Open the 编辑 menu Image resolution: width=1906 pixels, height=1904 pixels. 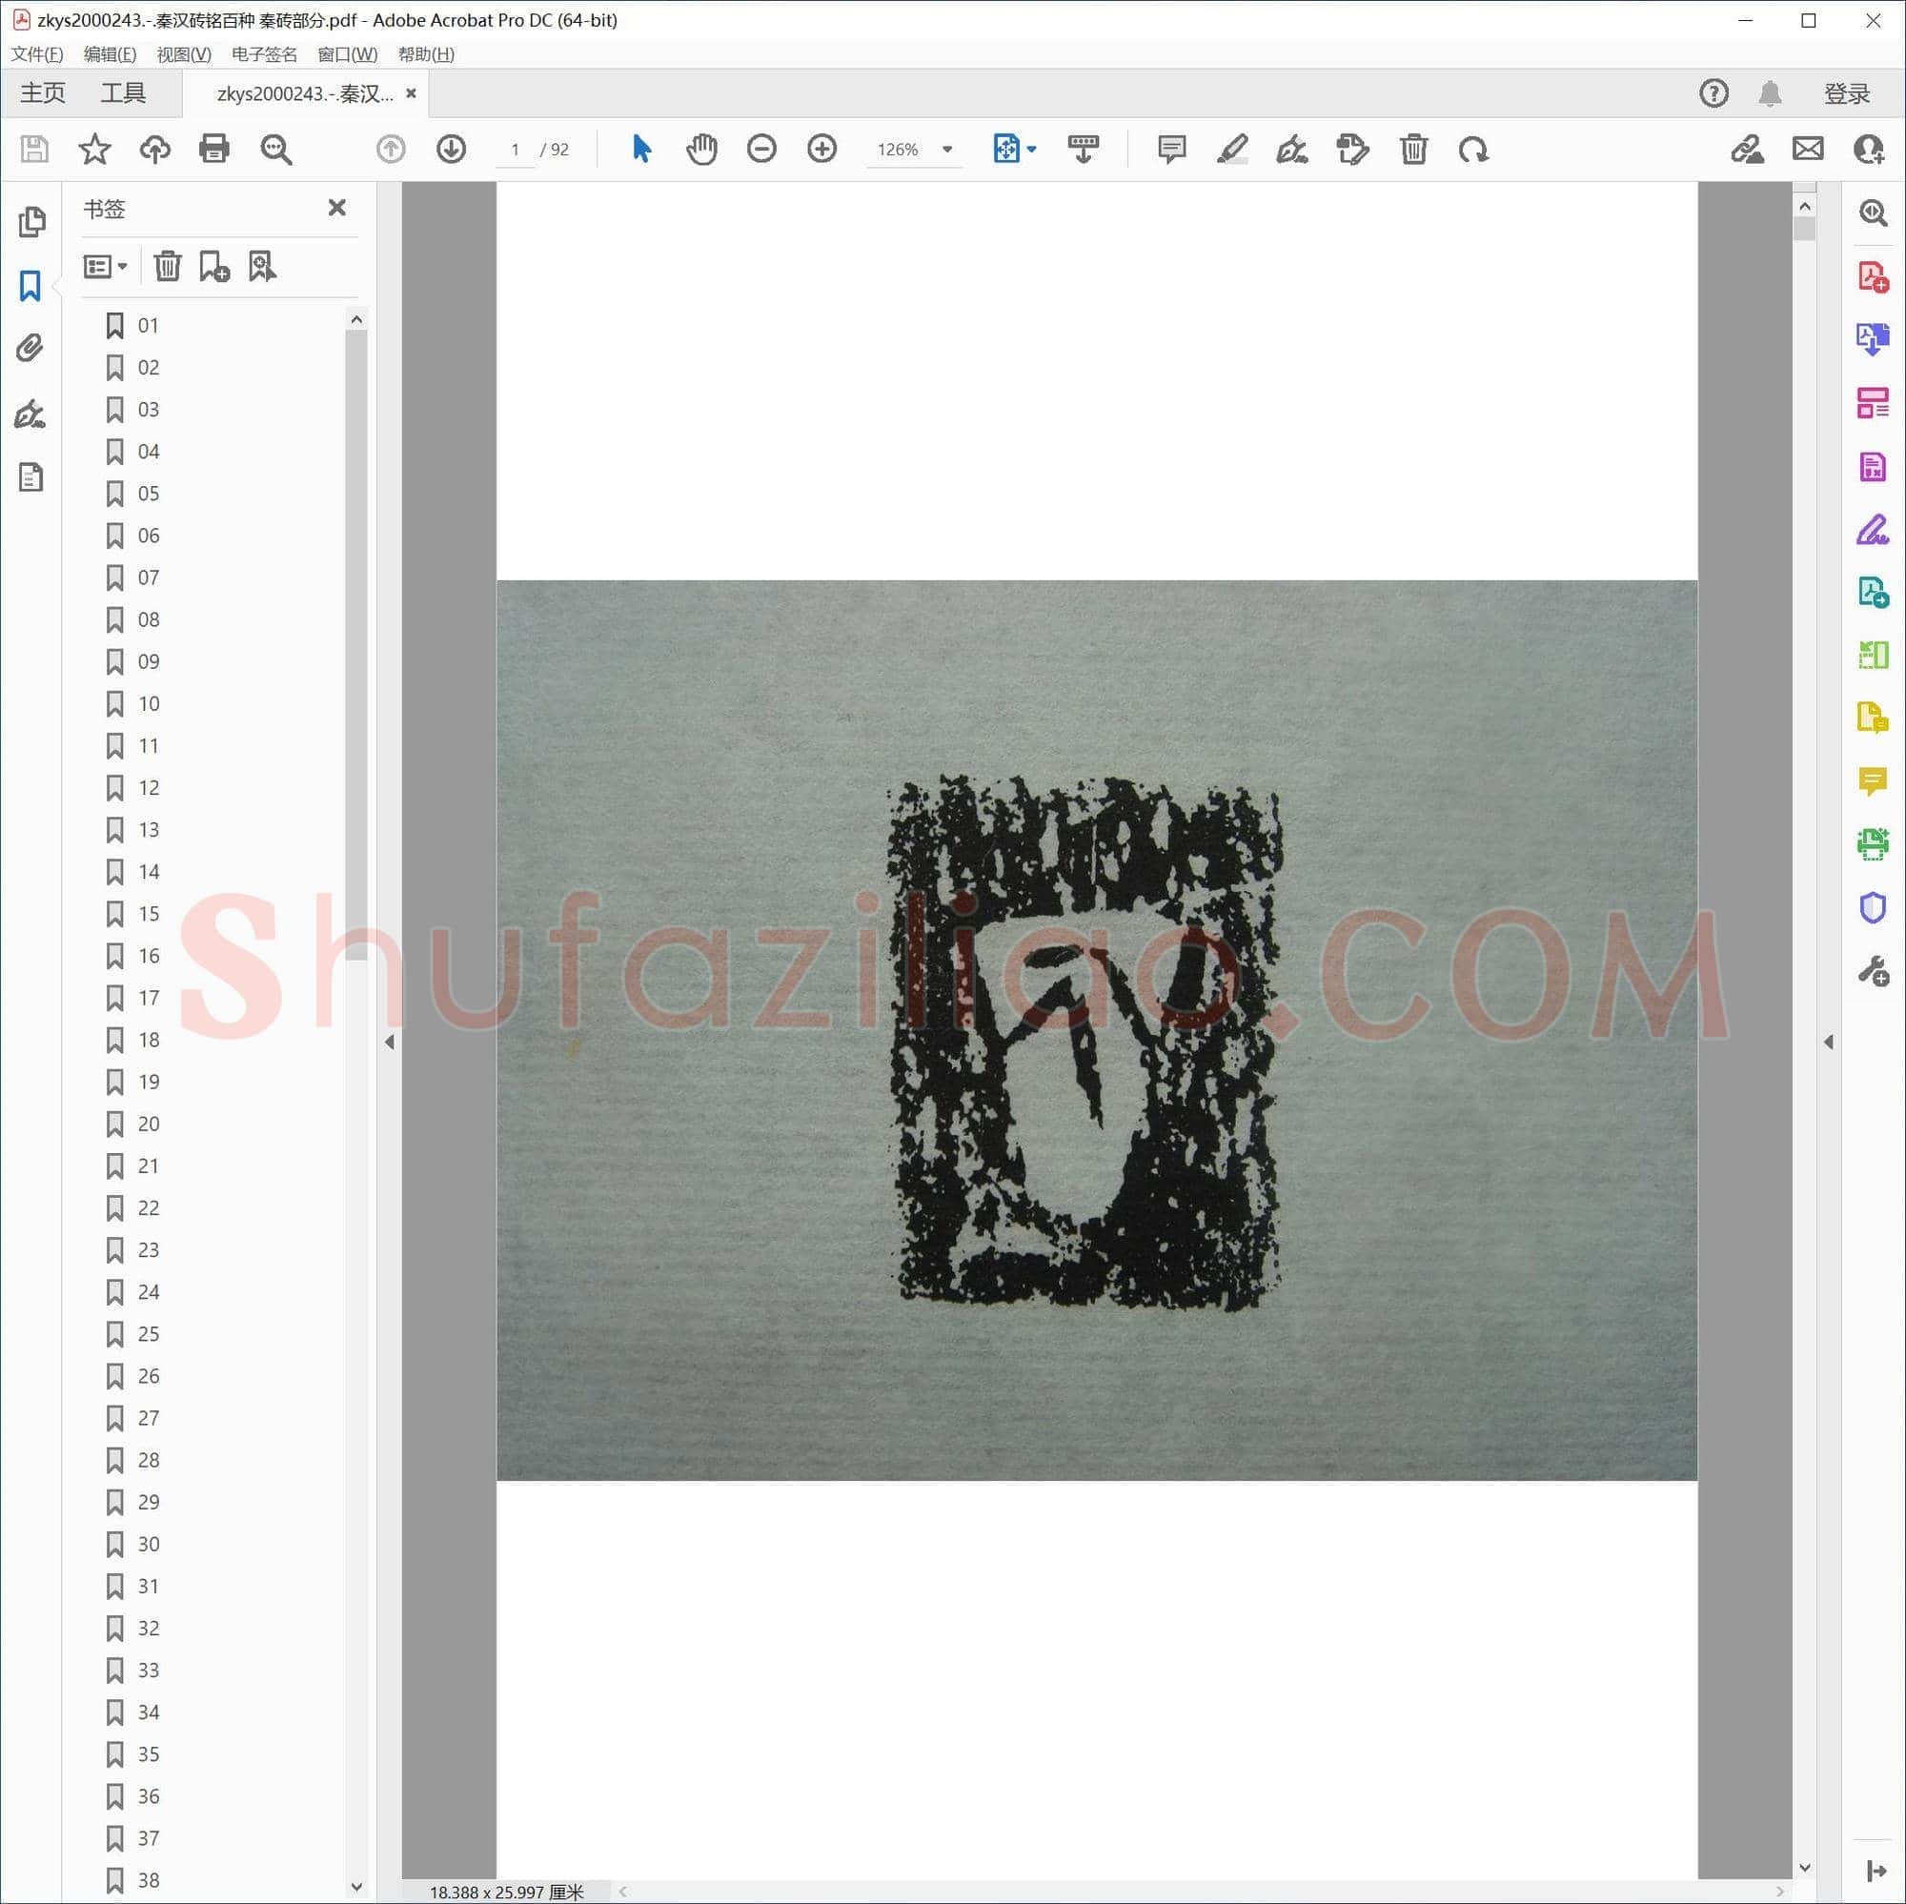pos(111,54)
